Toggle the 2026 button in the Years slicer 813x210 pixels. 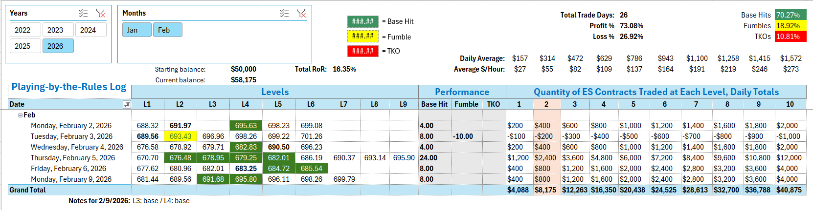[x=55, y=46]
